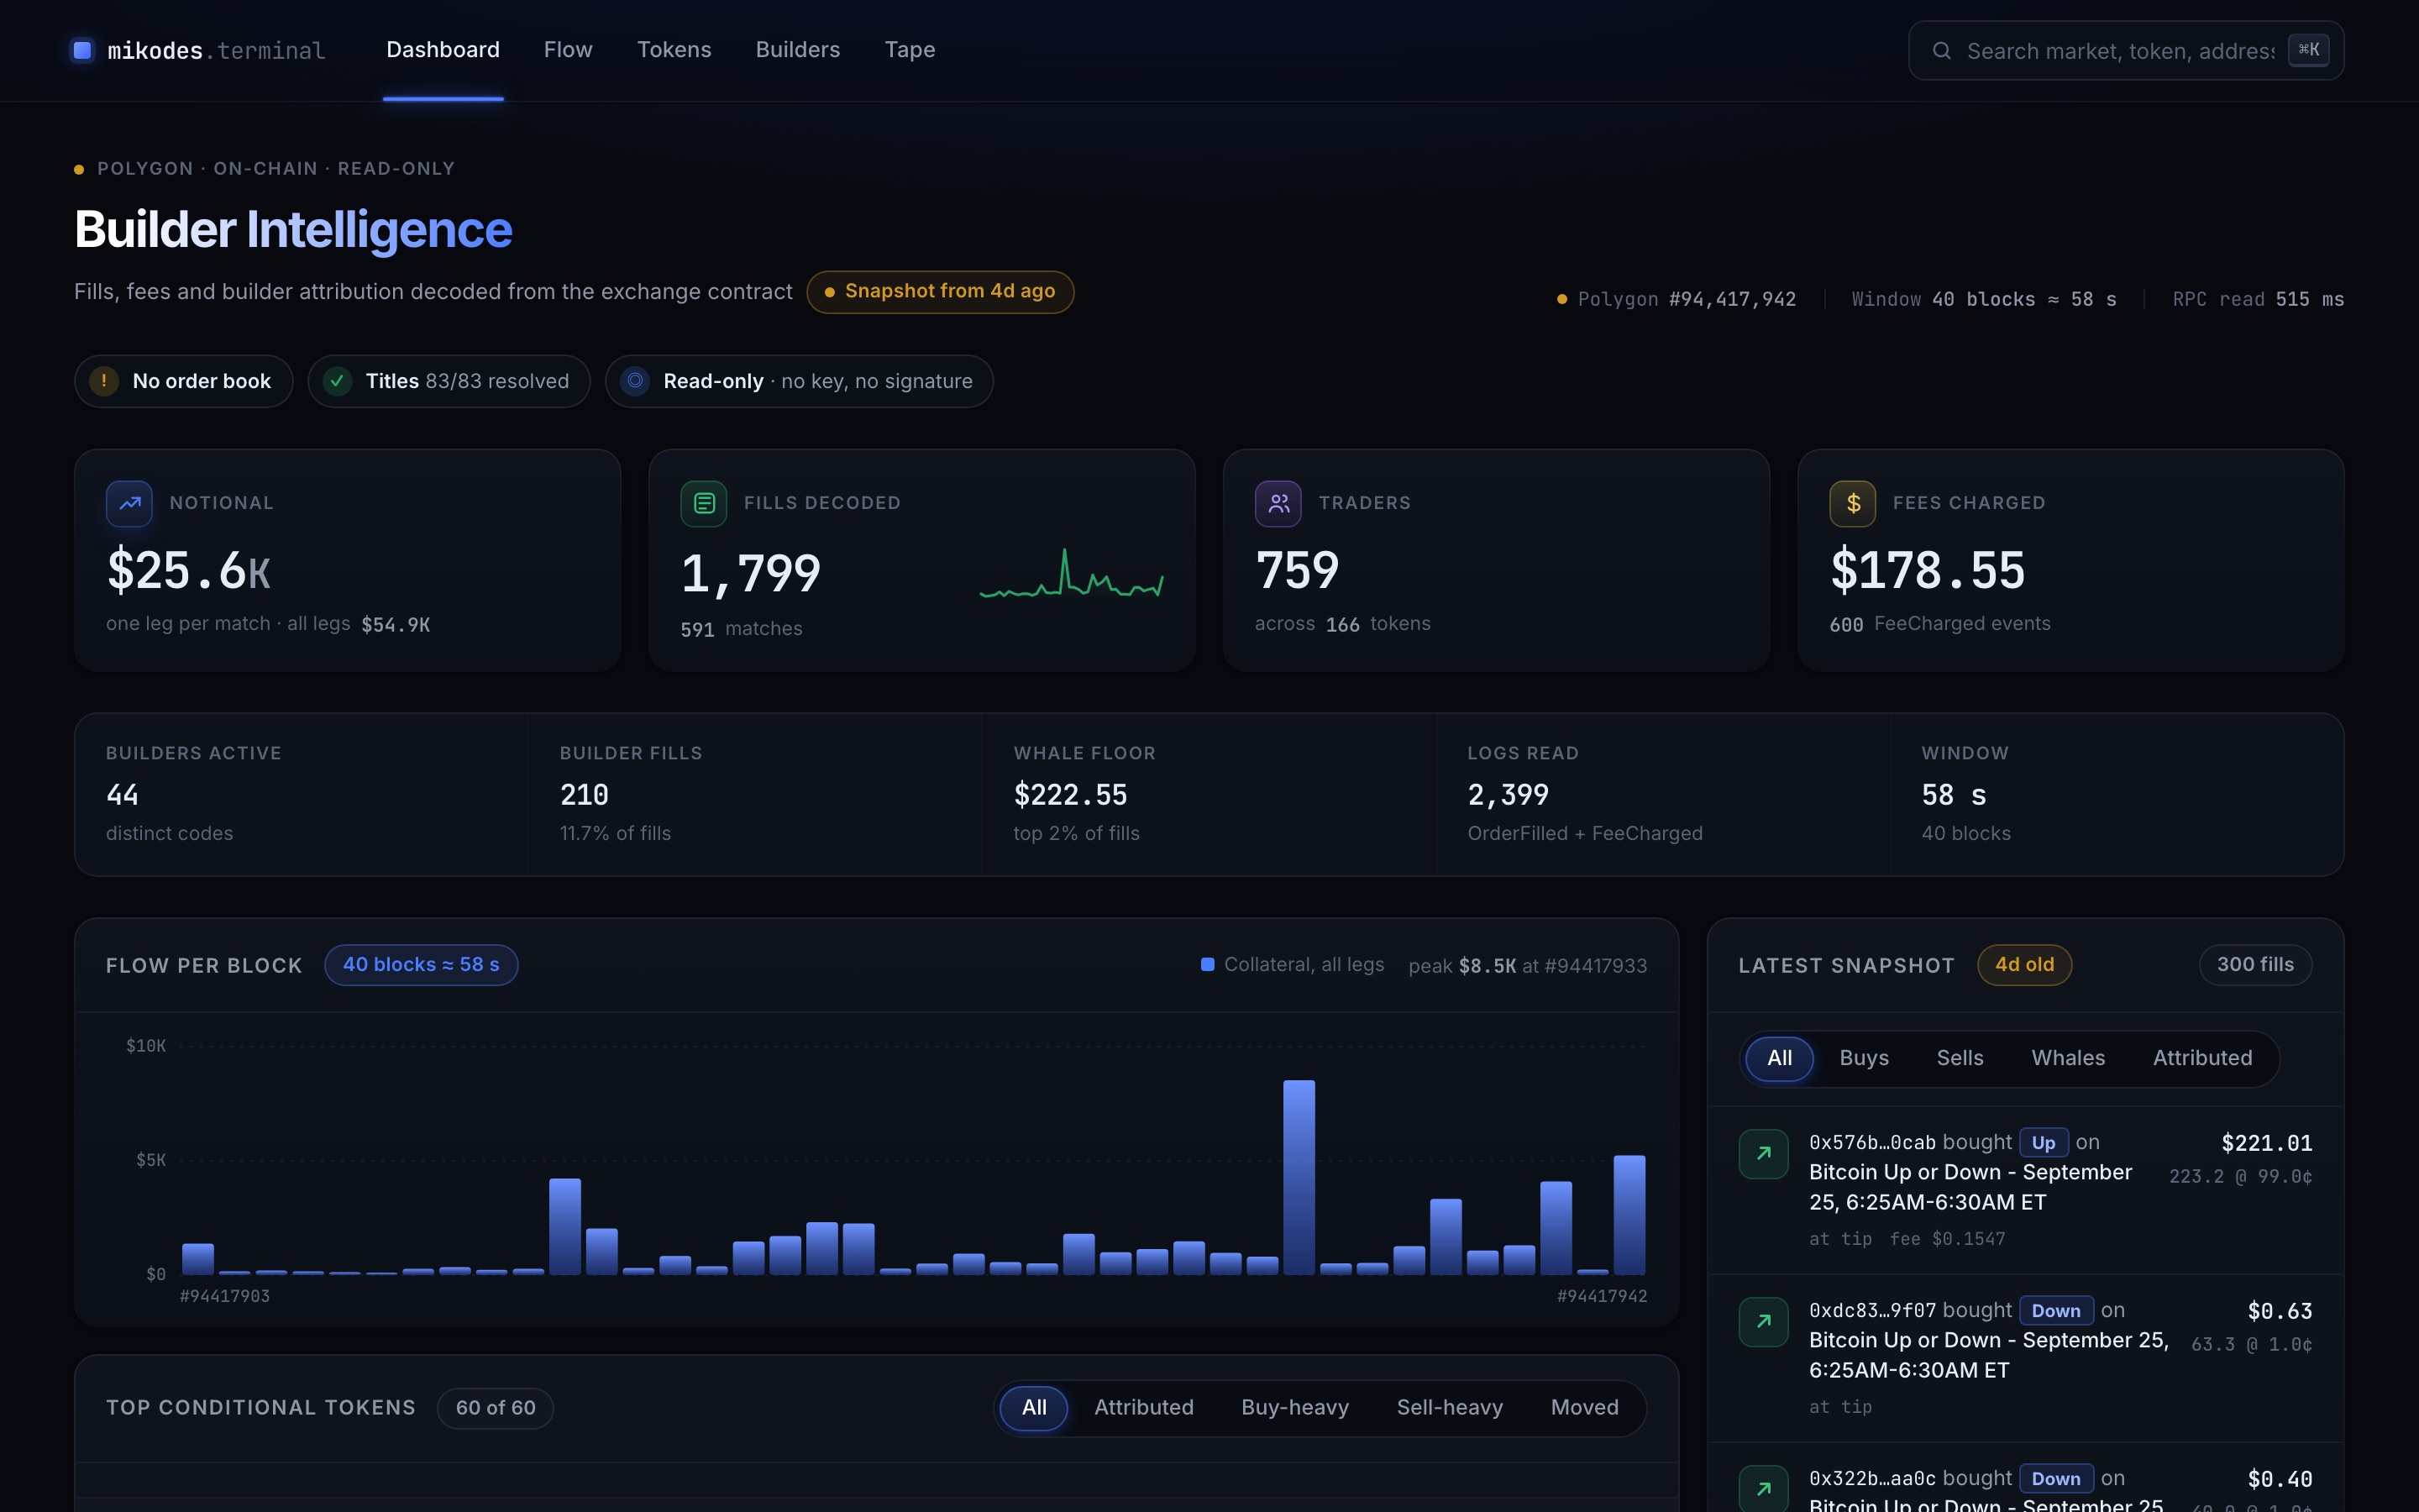Click the 40 blocks ≈ 58 s pill
This screenshot has height=1512, width=2419.
click(x=421, y=965)
